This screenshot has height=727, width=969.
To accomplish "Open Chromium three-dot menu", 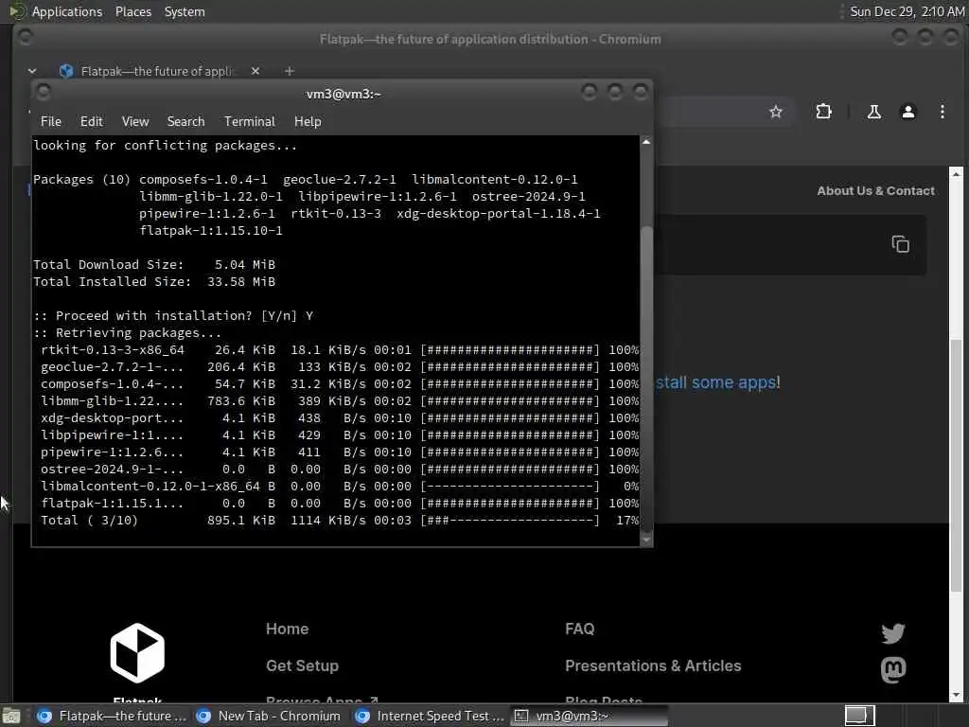I will pos(942,112).
